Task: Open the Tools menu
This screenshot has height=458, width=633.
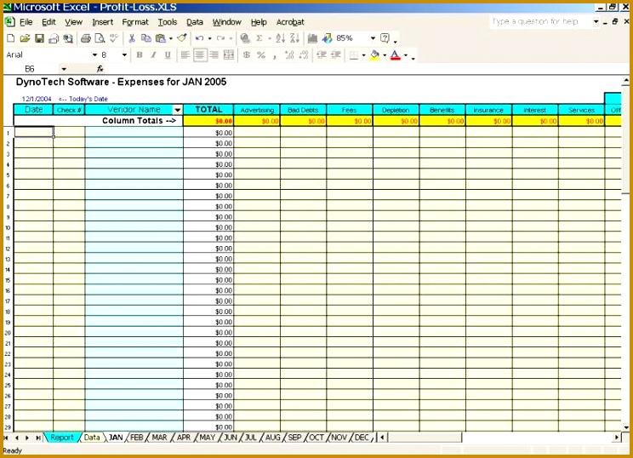Action: tap(168, 22)
